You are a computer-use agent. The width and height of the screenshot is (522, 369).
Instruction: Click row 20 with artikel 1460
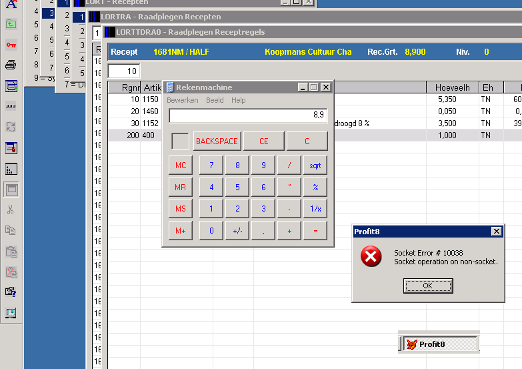315,111
